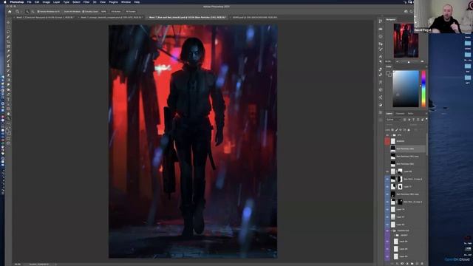
Task: Select the Clone Stamp tool
Action: tap(8, 66)
